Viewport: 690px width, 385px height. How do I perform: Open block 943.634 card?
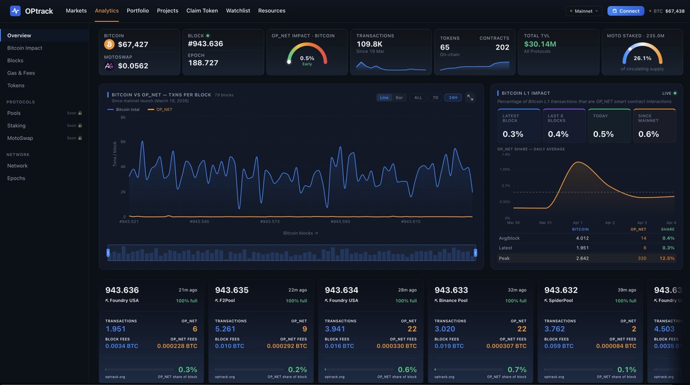click(371, 331)
